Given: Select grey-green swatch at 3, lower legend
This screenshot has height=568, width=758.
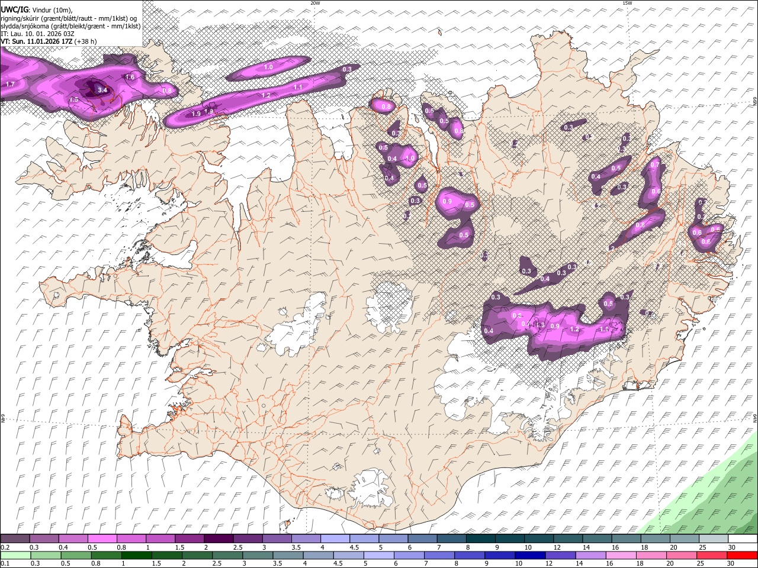Looking at the screenshot, I should pos(257,555).
